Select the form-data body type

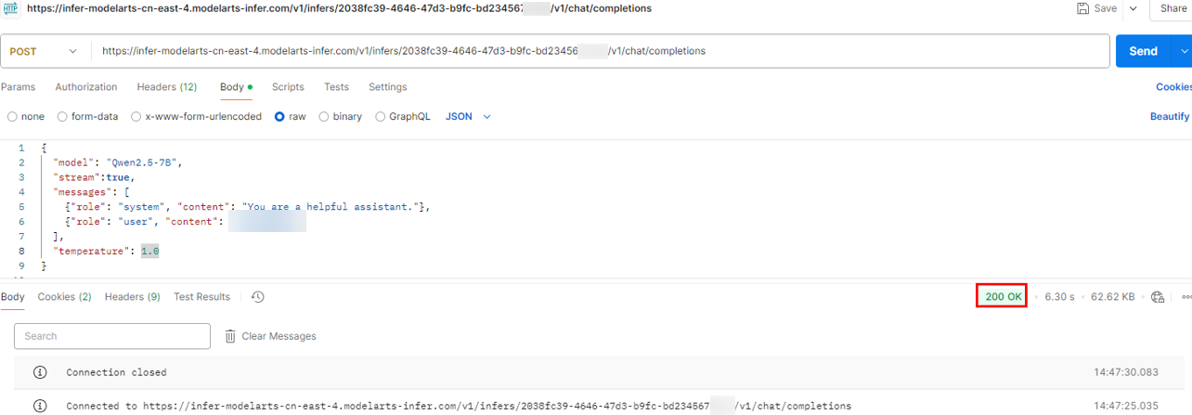click(x=62, y=117)
